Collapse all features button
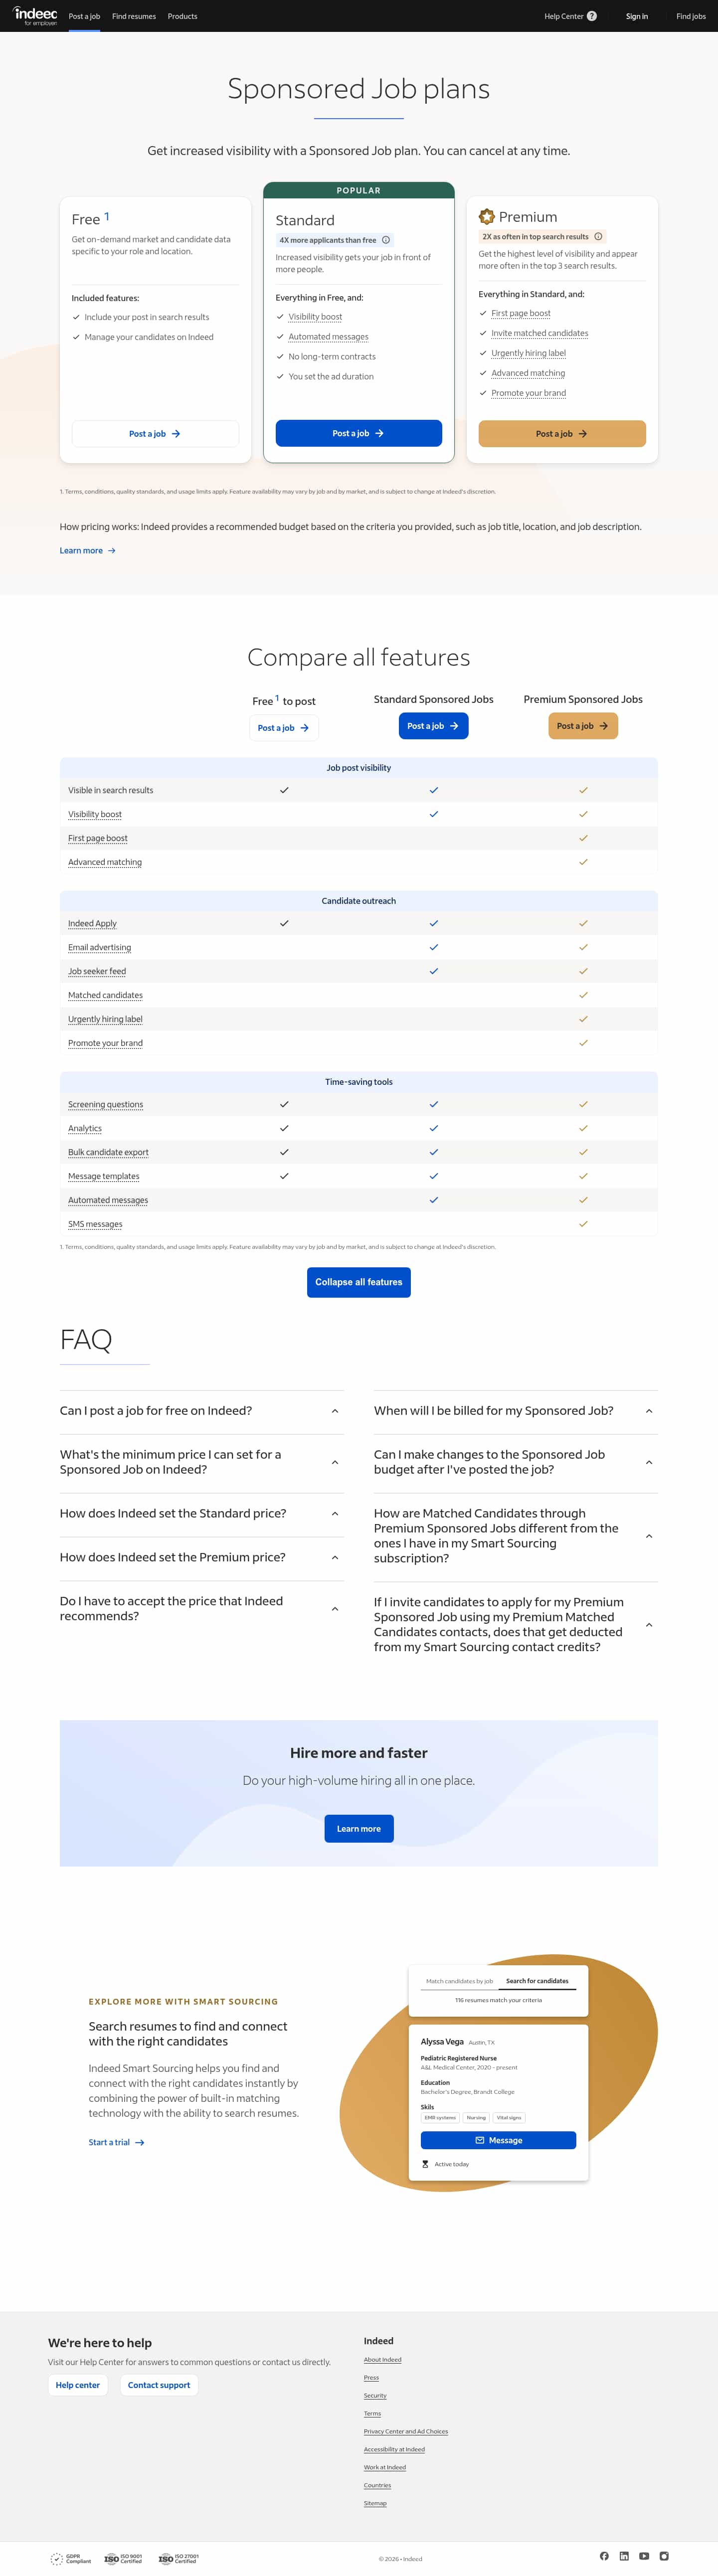 tap(359, 1282)
